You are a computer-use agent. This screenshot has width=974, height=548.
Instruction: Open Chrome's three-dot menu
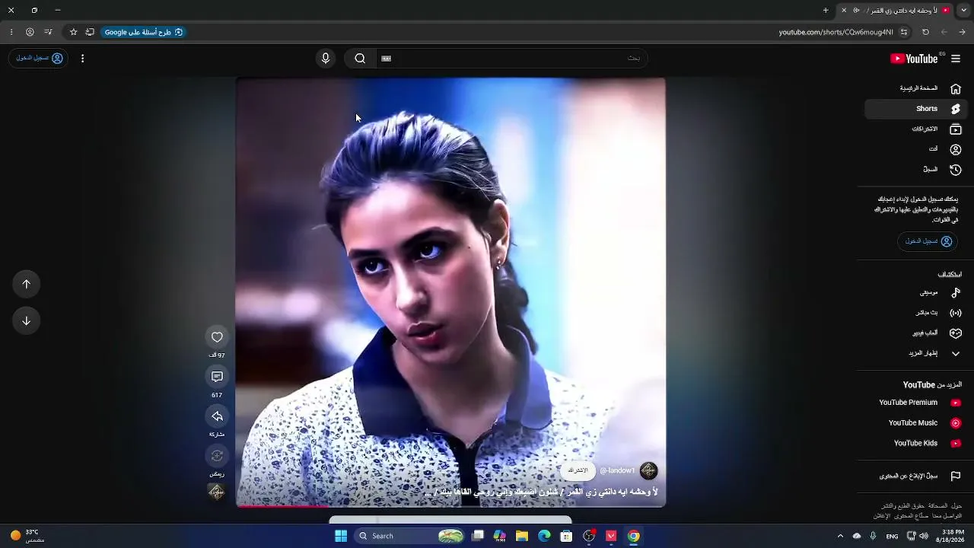point(11,32)
